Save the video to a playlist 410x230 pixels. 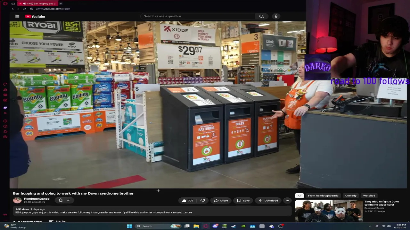pos(243,201)
